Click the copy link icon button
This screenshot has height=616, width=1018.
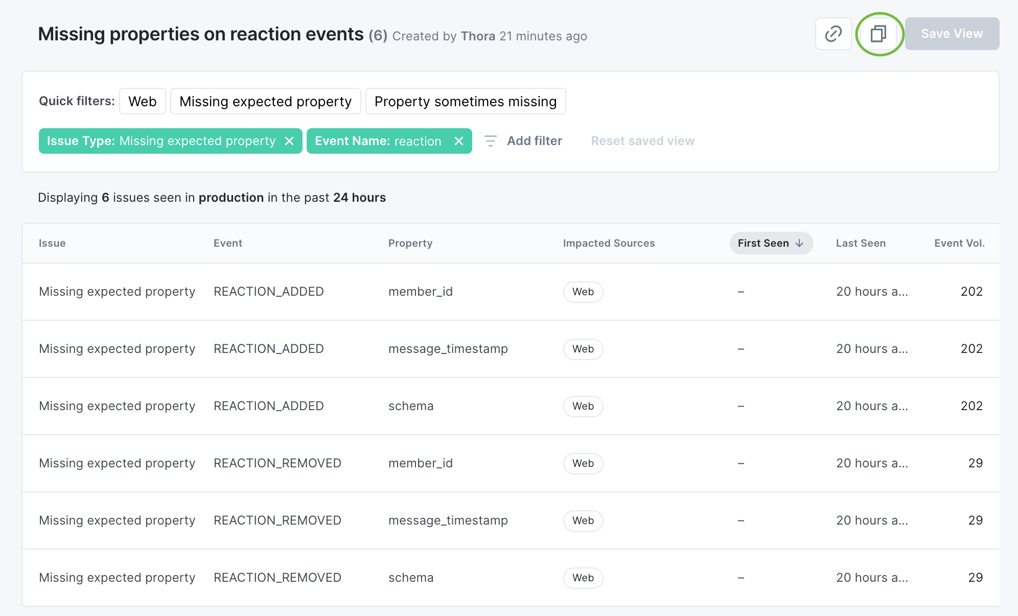coord(833,34)
